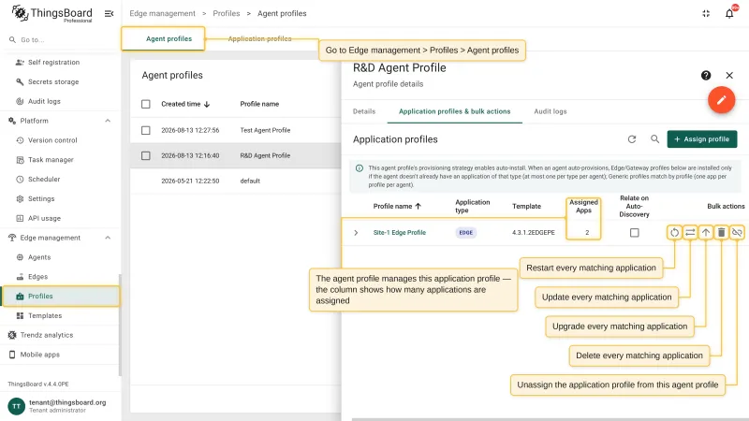Screen dimensions: 749x421
Task: Open help via the question mark icon
Action: tap(706, 76)
